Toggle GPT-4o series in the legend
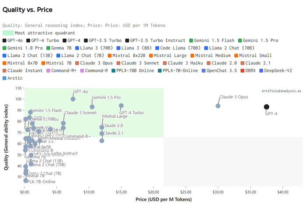 (x=16, y=40)
